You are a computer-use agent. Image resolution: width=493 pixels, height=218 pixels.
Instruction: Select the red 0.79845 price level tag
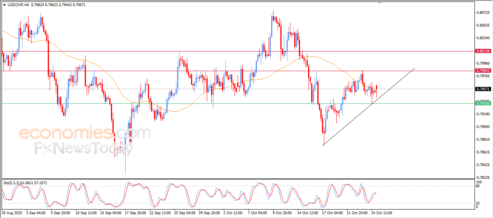tap(483, 71)
